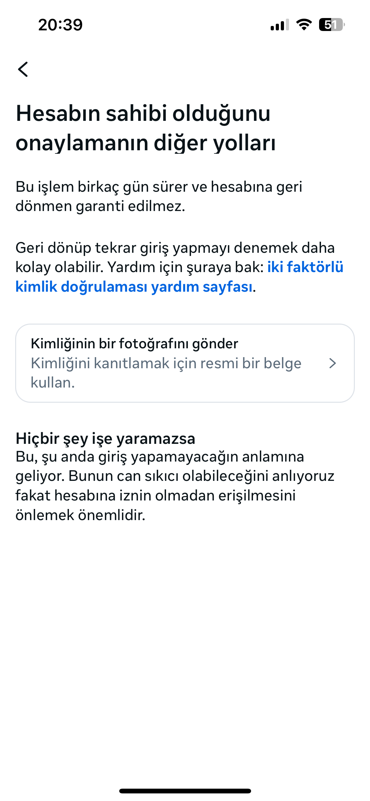Tap the onaylamanın diğer yolları title line
Viewport: 370px width, 801px height.
(146, 143)
